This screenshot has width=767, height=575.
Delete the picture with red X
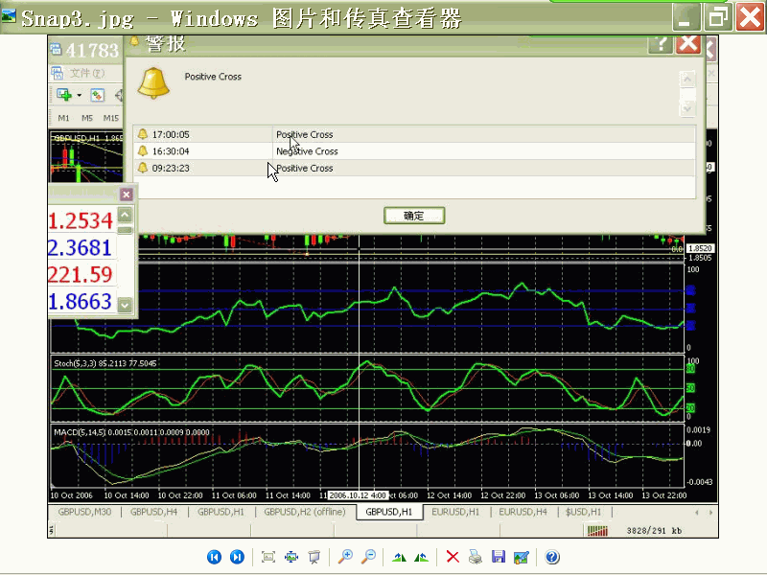coord(453,557)
